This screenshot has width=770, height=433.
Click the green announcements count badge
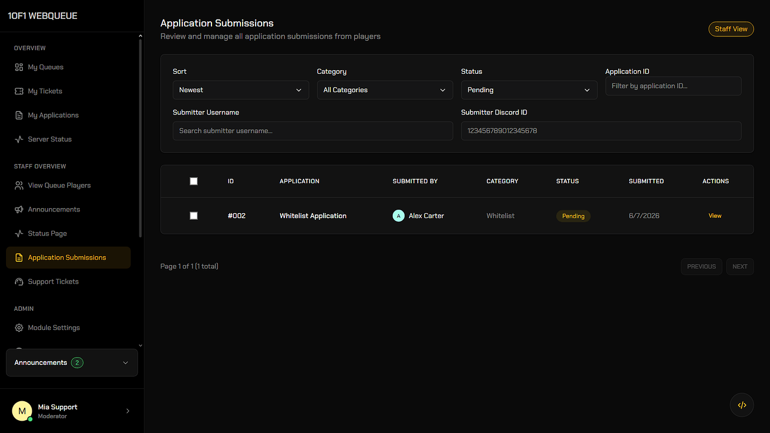77,363
